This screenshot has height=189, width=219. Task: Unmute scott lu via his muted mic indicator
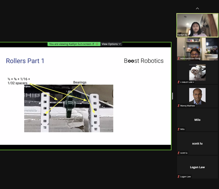pos(178,153)
